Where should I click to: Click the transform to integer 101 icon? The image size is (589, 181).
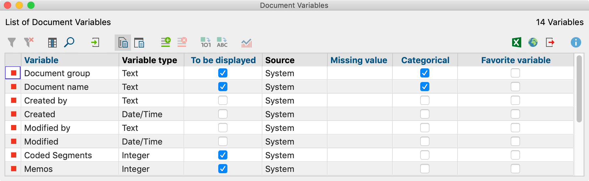click(206, 42)
